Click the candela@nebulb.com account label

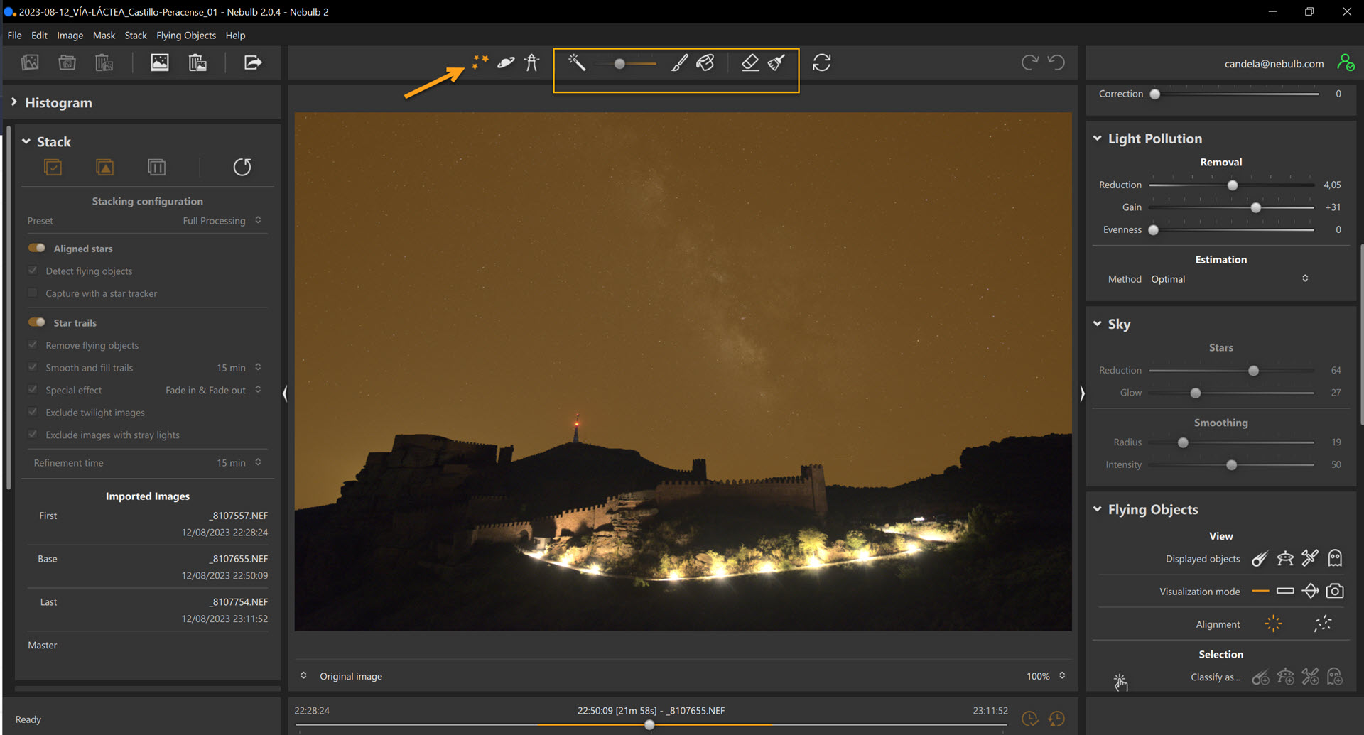pyautogui.click(x=1274, y=64)
